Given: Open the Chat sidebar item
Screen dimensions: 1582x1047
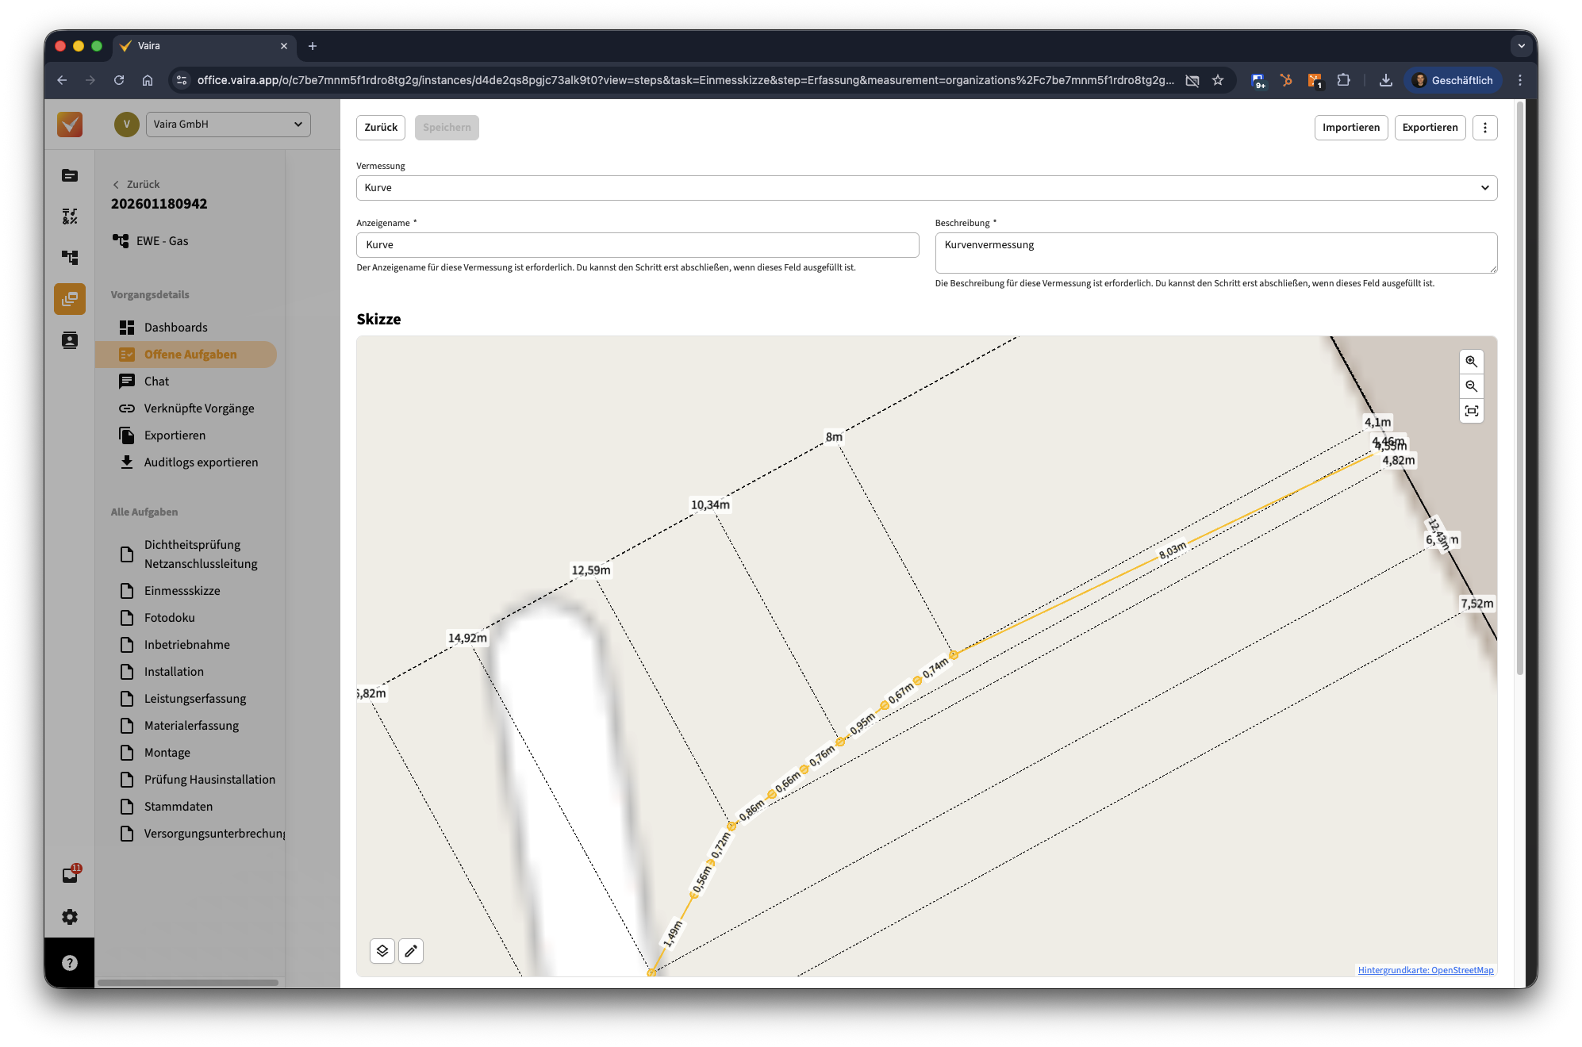Looking at the screenshot, I should (156, 382).
